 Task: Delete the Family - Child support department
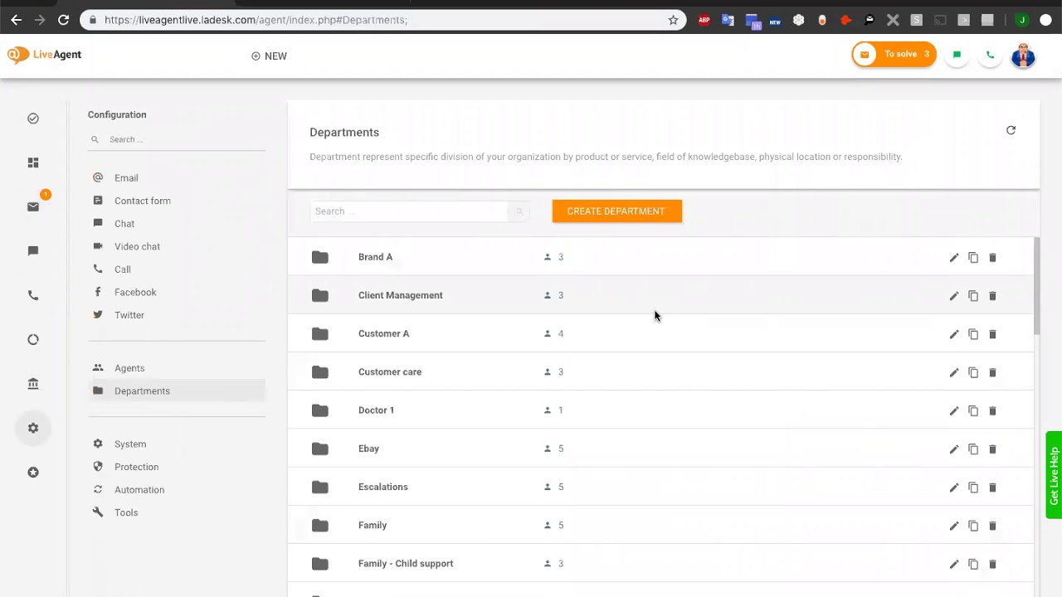click(992, 564)
